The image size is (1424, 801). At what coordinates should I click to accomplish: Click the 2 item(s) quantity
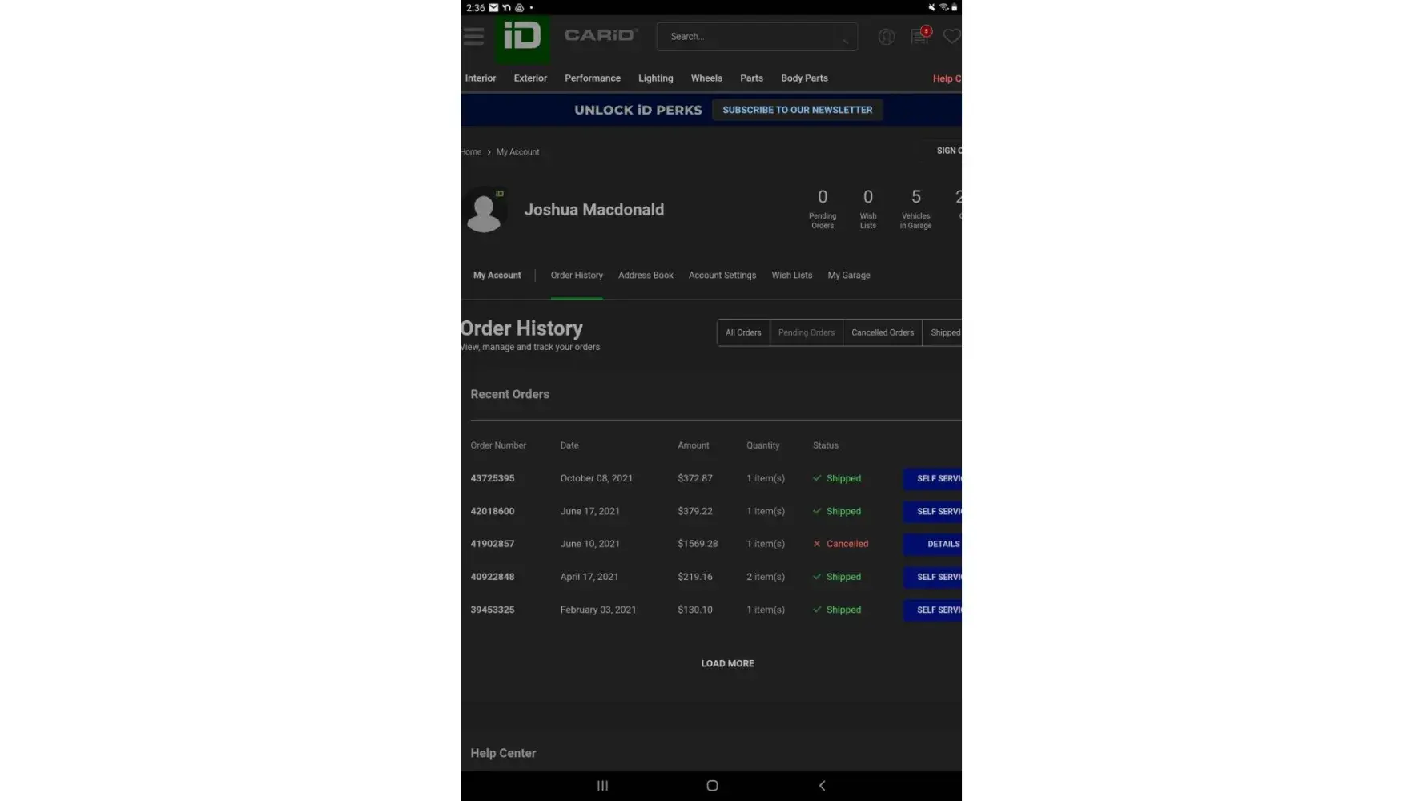(x=766, y=577)
